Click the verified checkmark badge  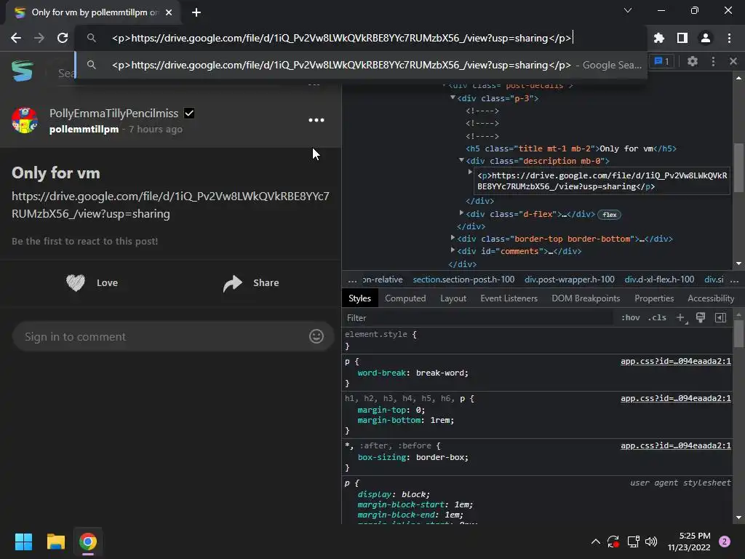click(x=189, y=113)
